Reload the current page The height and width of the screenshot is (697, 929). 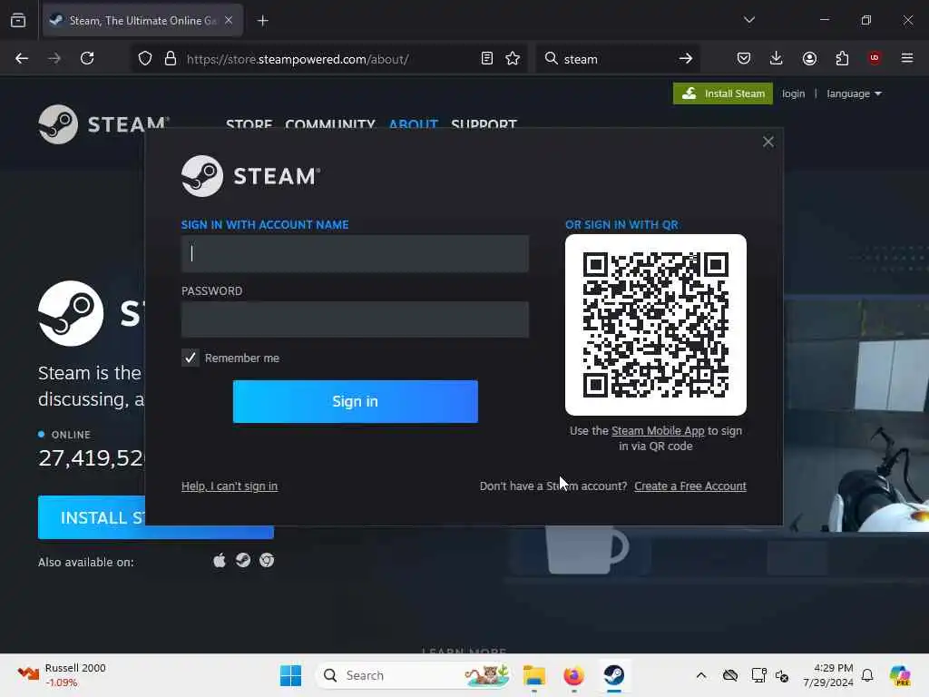[x=87, y=58]
